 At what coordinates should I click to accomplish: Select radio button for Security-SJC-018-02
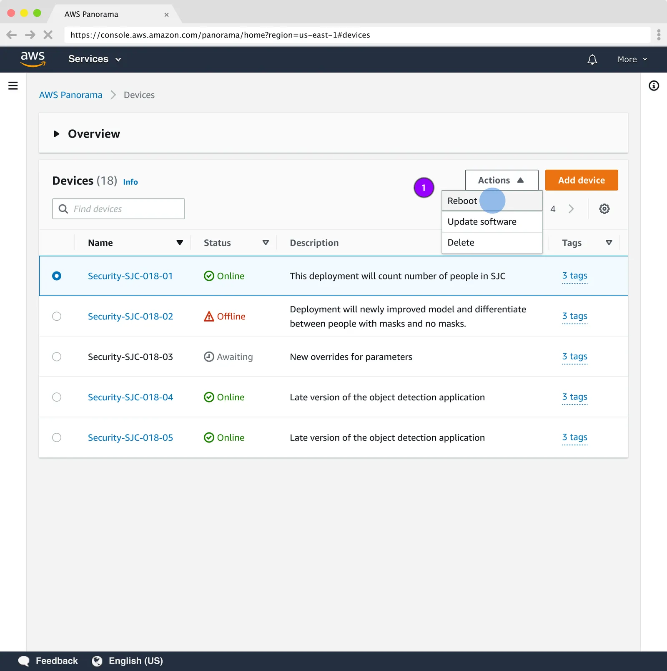57,317
